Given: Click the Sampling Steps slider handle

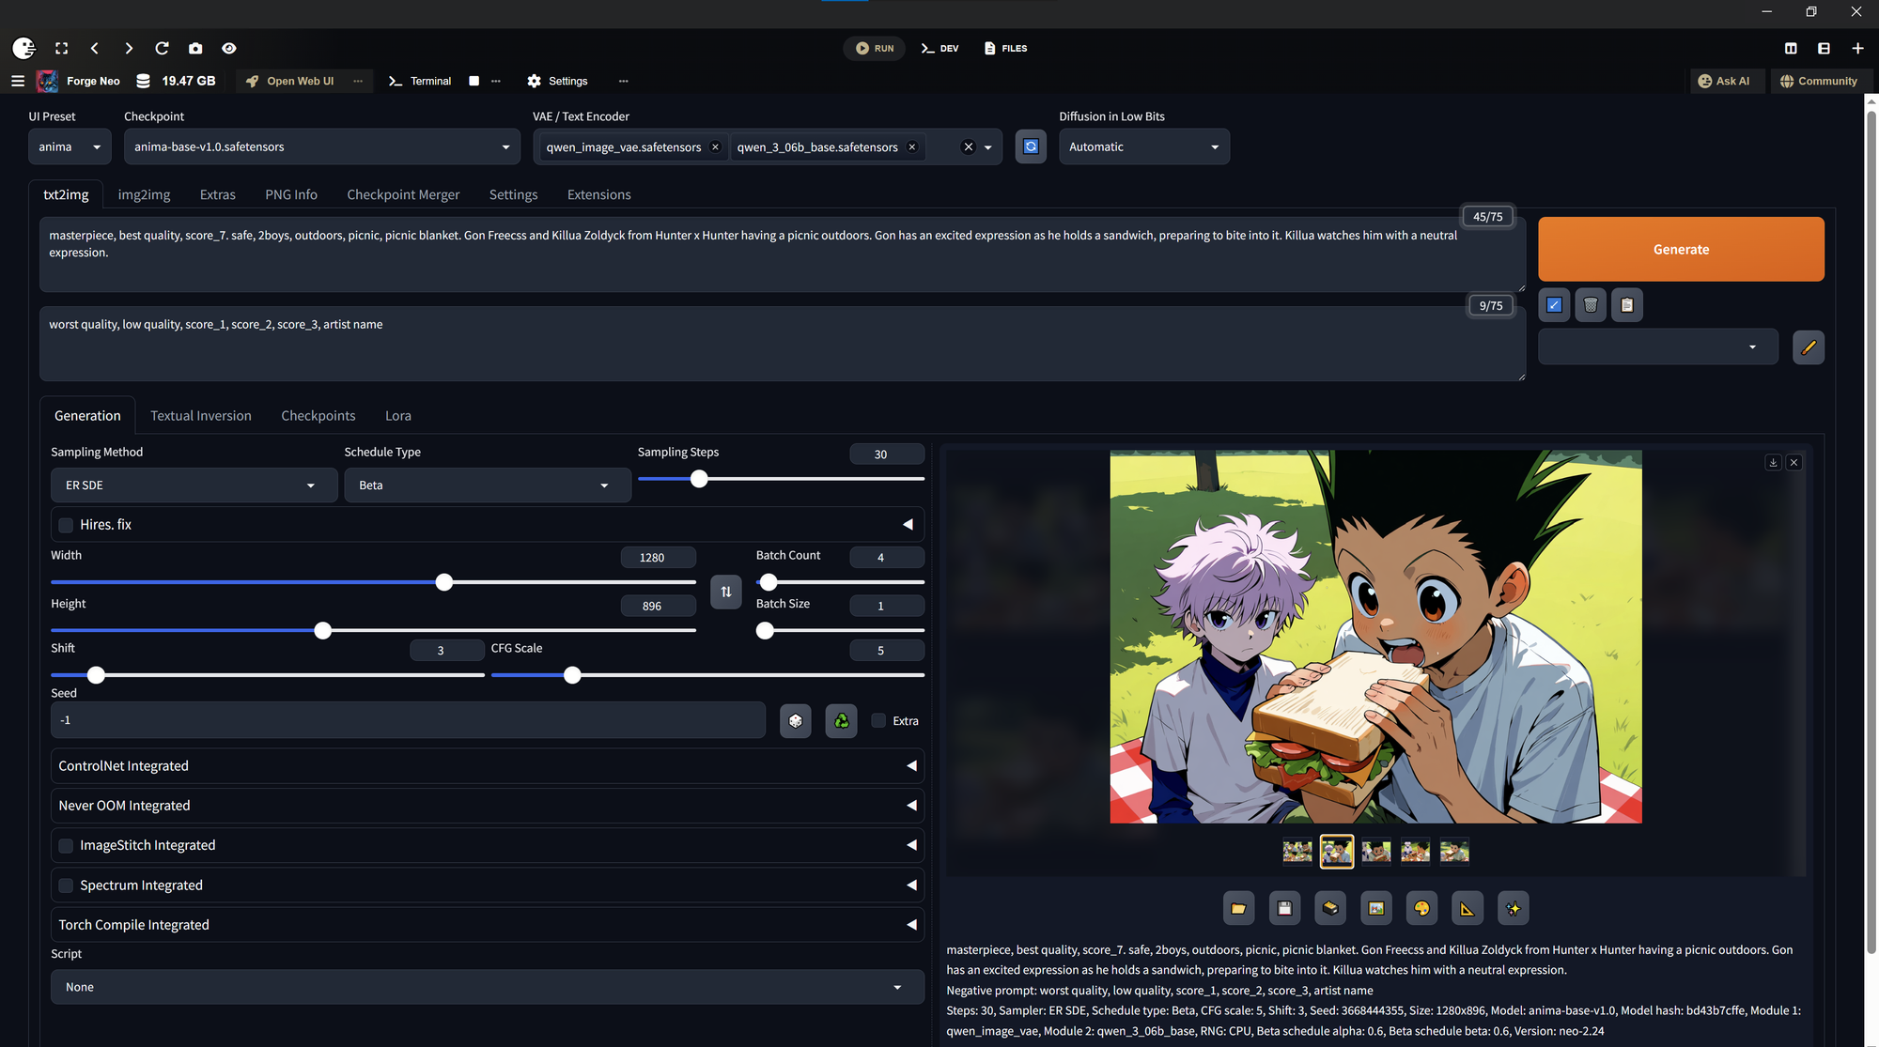Looking at the screenshot, I should (699, 479).
